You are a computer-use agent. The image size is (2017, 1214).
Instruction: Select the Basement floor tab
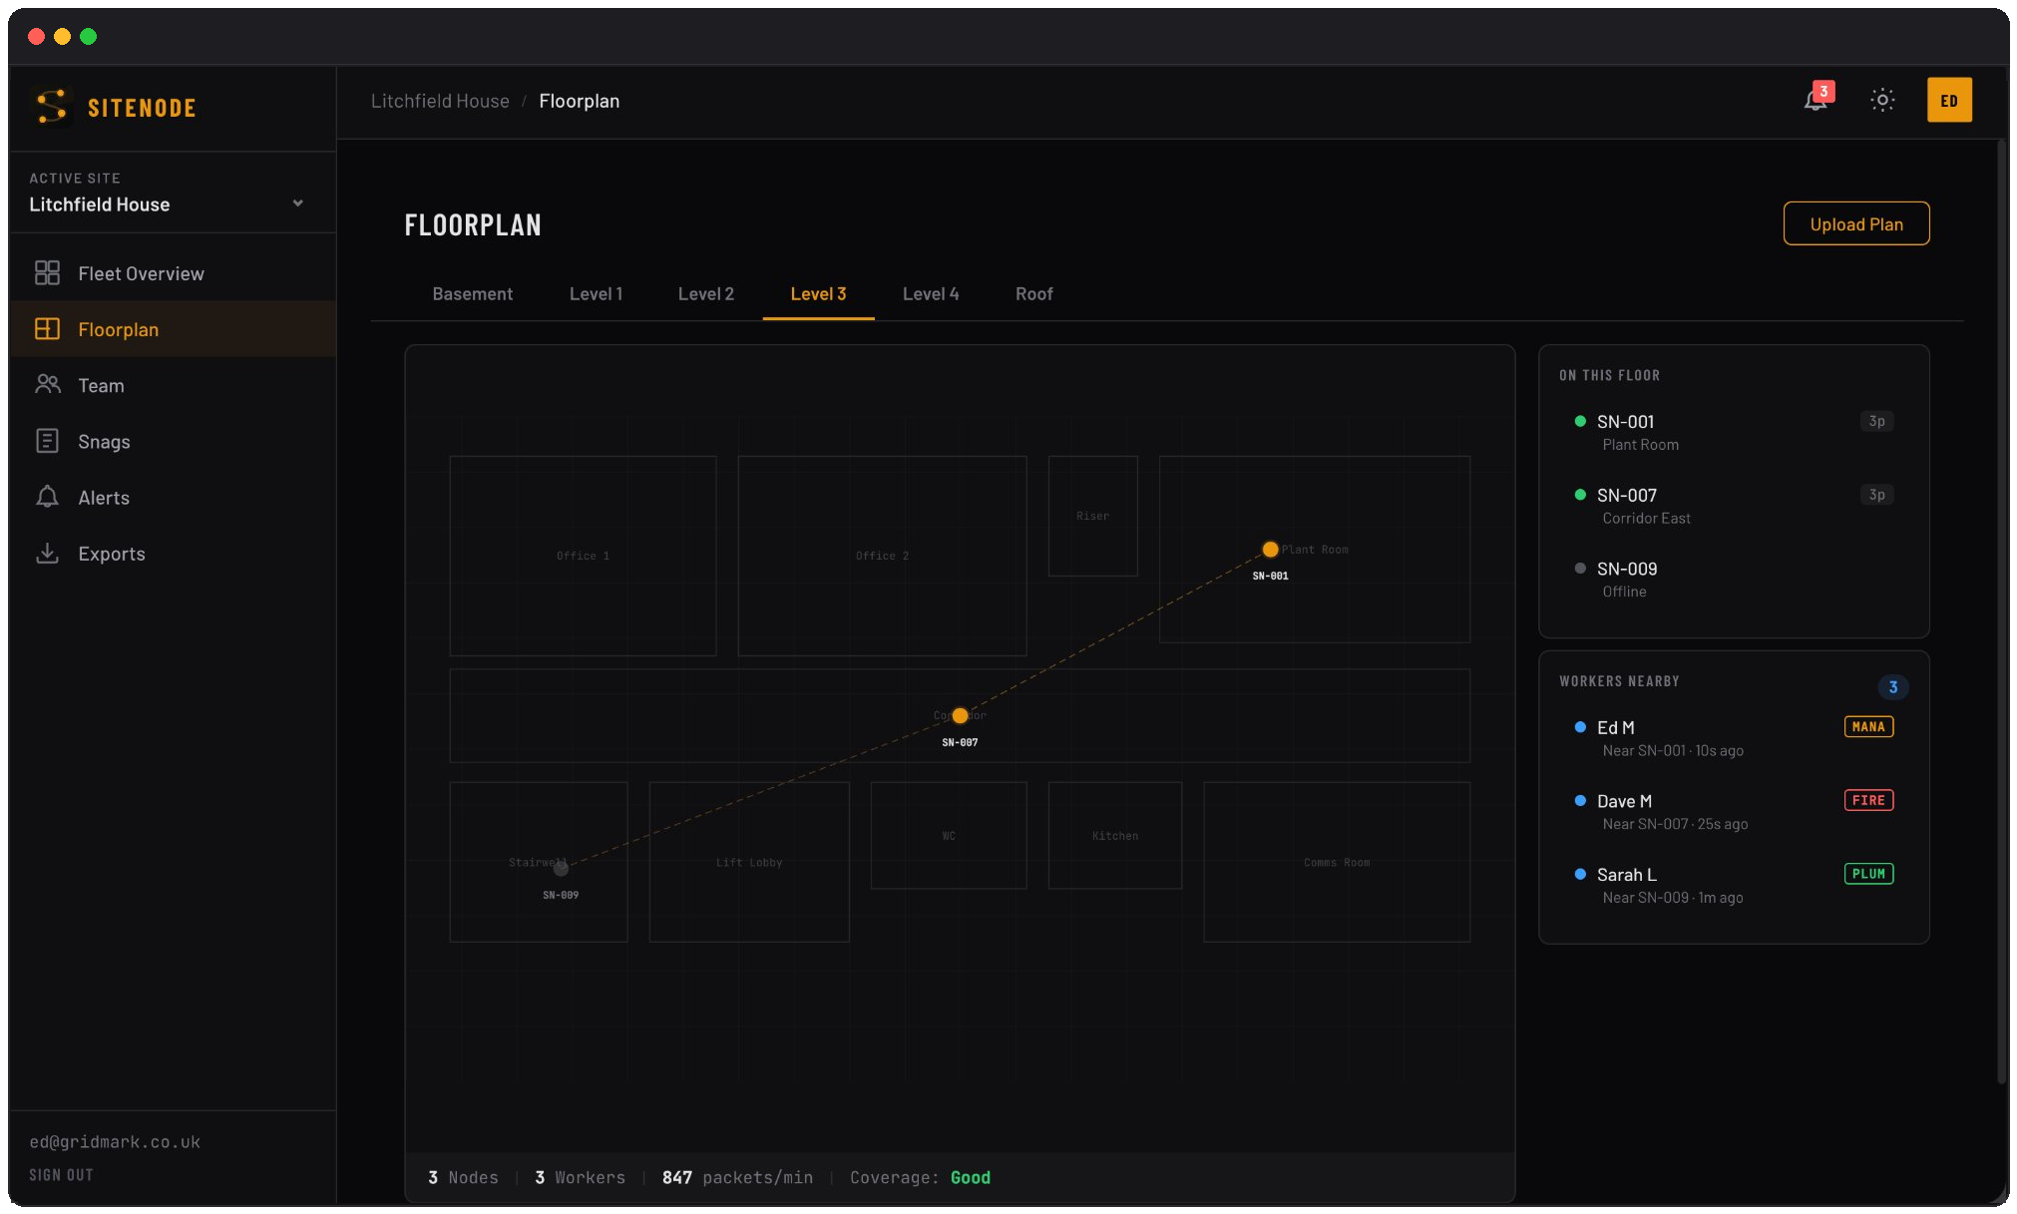(x=472, y=294)
